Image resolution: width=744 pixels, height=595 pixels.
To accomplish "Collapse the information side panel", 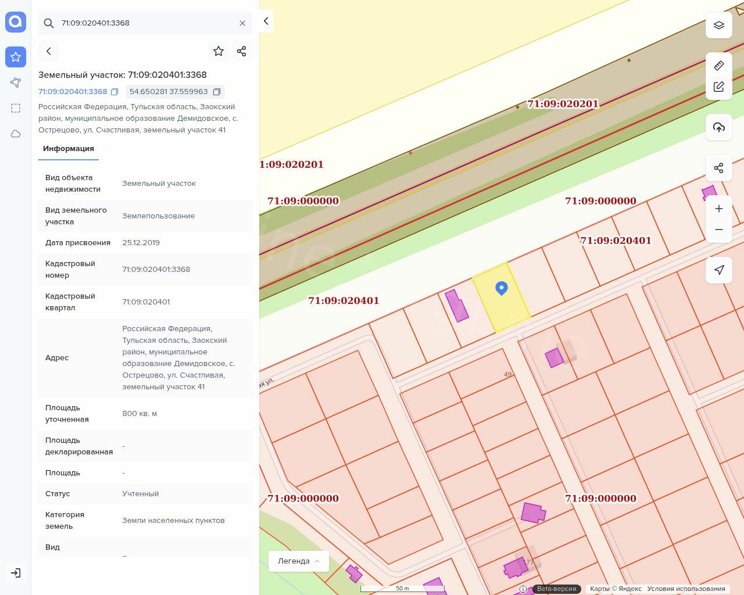I will pos(266,21).
